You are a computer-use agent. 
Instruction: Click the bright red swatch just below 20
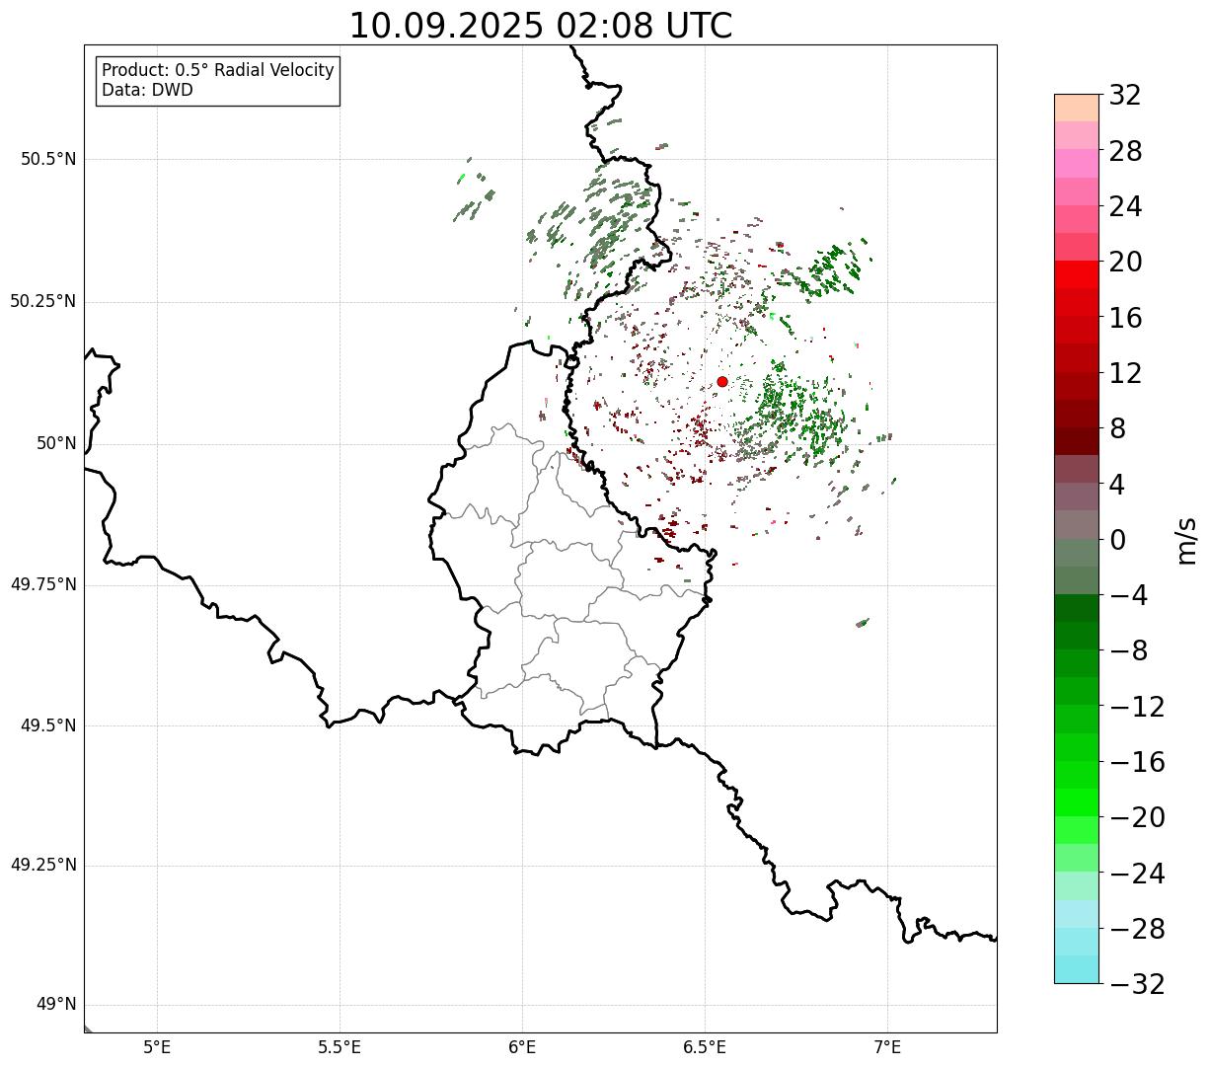(x=1077, y=275)
